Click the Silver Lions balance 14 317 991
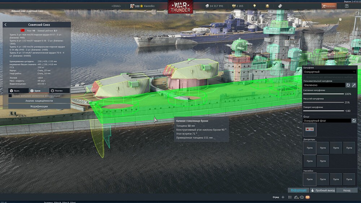The image size is (361, 203). coord(214,6)
